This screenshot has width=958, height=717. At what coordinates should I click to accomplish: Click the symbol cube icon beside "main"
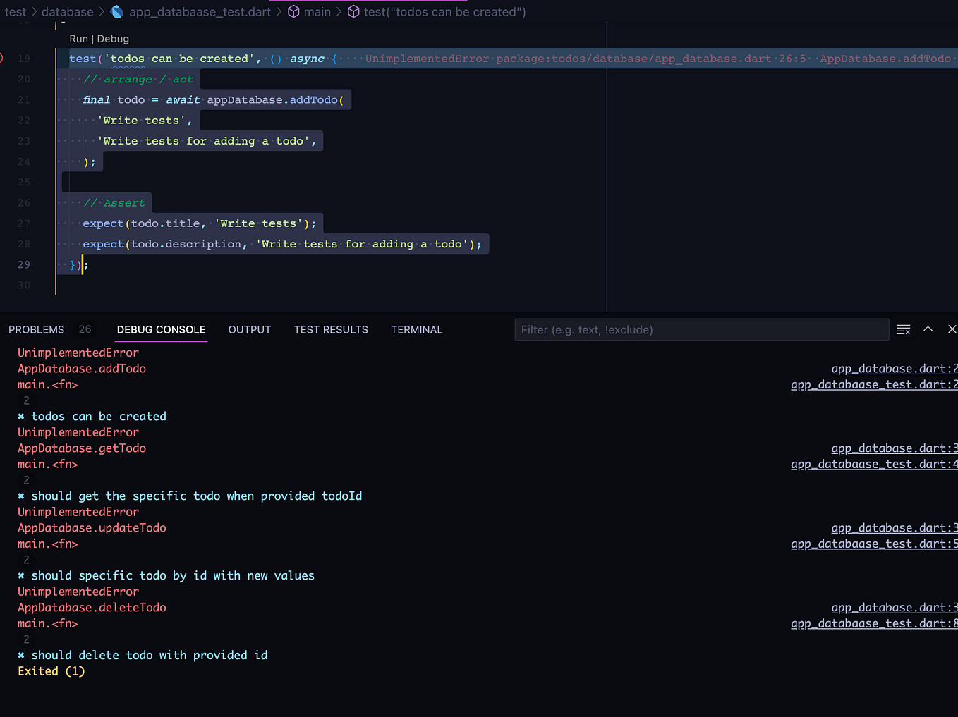293,11
